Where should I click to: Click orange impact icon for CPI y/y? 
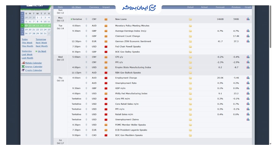[x=106, y=57]
